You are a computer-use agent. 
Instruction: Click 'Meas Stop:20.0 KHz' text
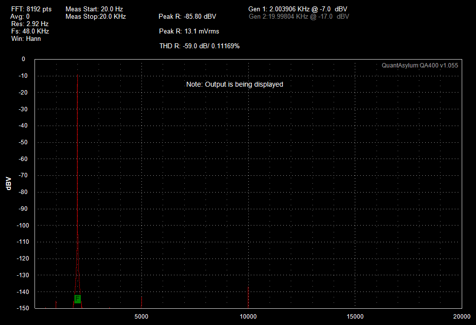point(96,16)
